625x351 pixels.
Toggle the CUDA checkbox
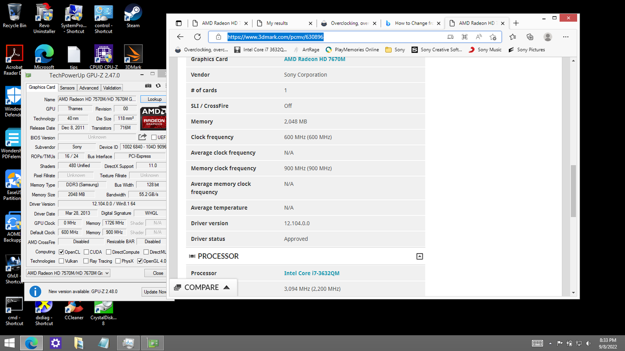pos(86,252)
